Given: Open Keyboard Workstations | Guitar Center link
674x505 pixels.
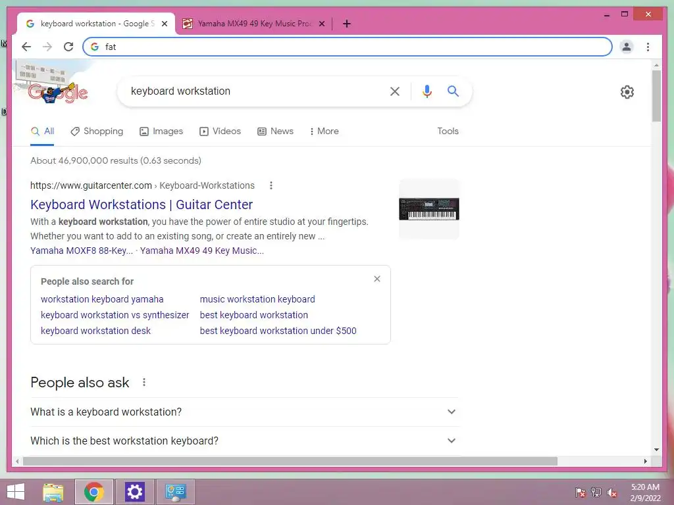Looking at the screenshot, I should pos(142,204).
